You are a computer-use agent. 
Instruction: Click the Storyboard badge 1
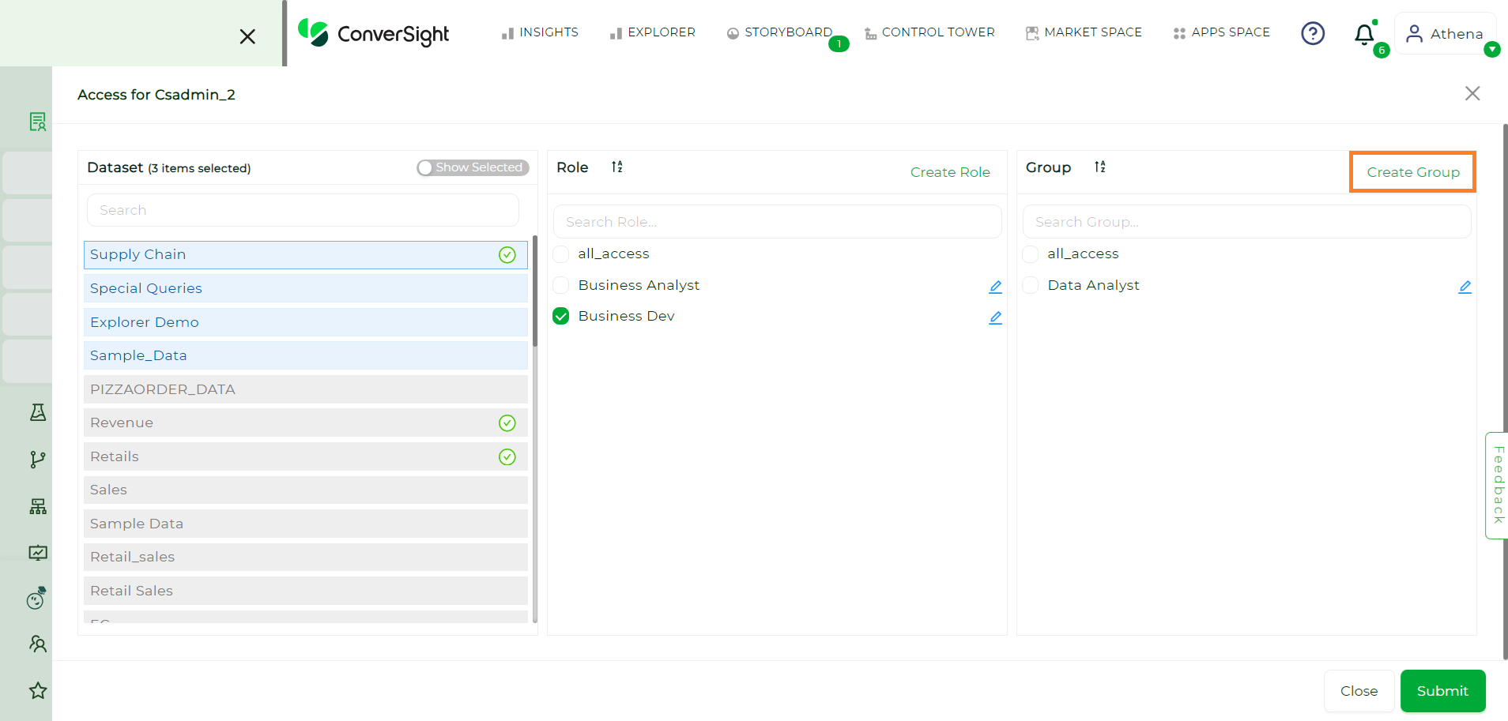coord(839,44)
